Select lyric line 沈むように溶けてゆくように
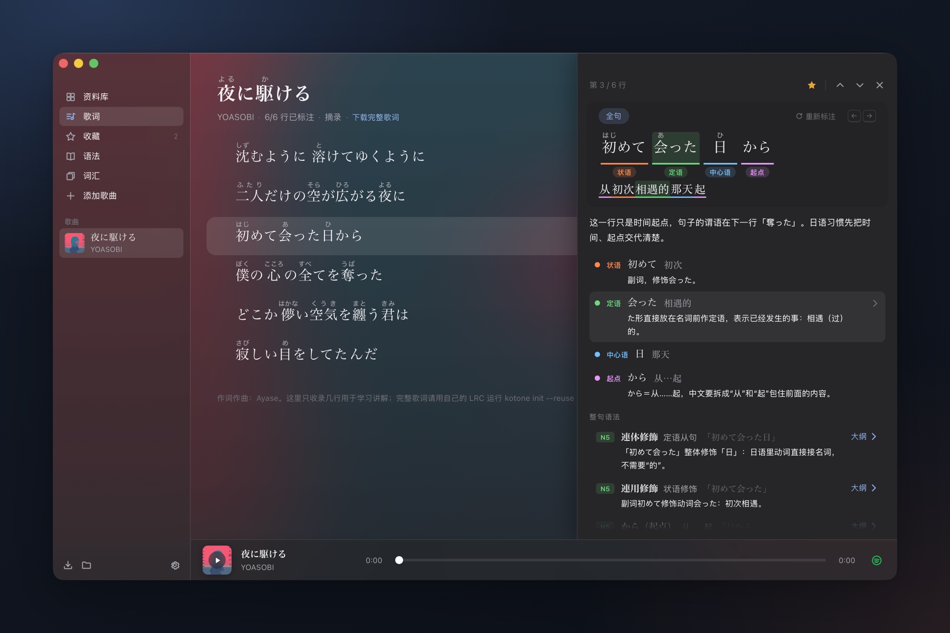The width and height of the screenshot is (950, 633). [x=330, y=153]
